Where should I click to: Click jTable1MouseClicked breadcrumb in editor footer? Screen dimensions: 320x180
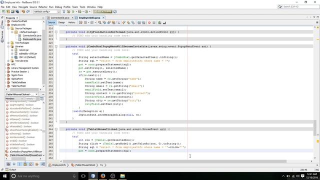point(85,165)
